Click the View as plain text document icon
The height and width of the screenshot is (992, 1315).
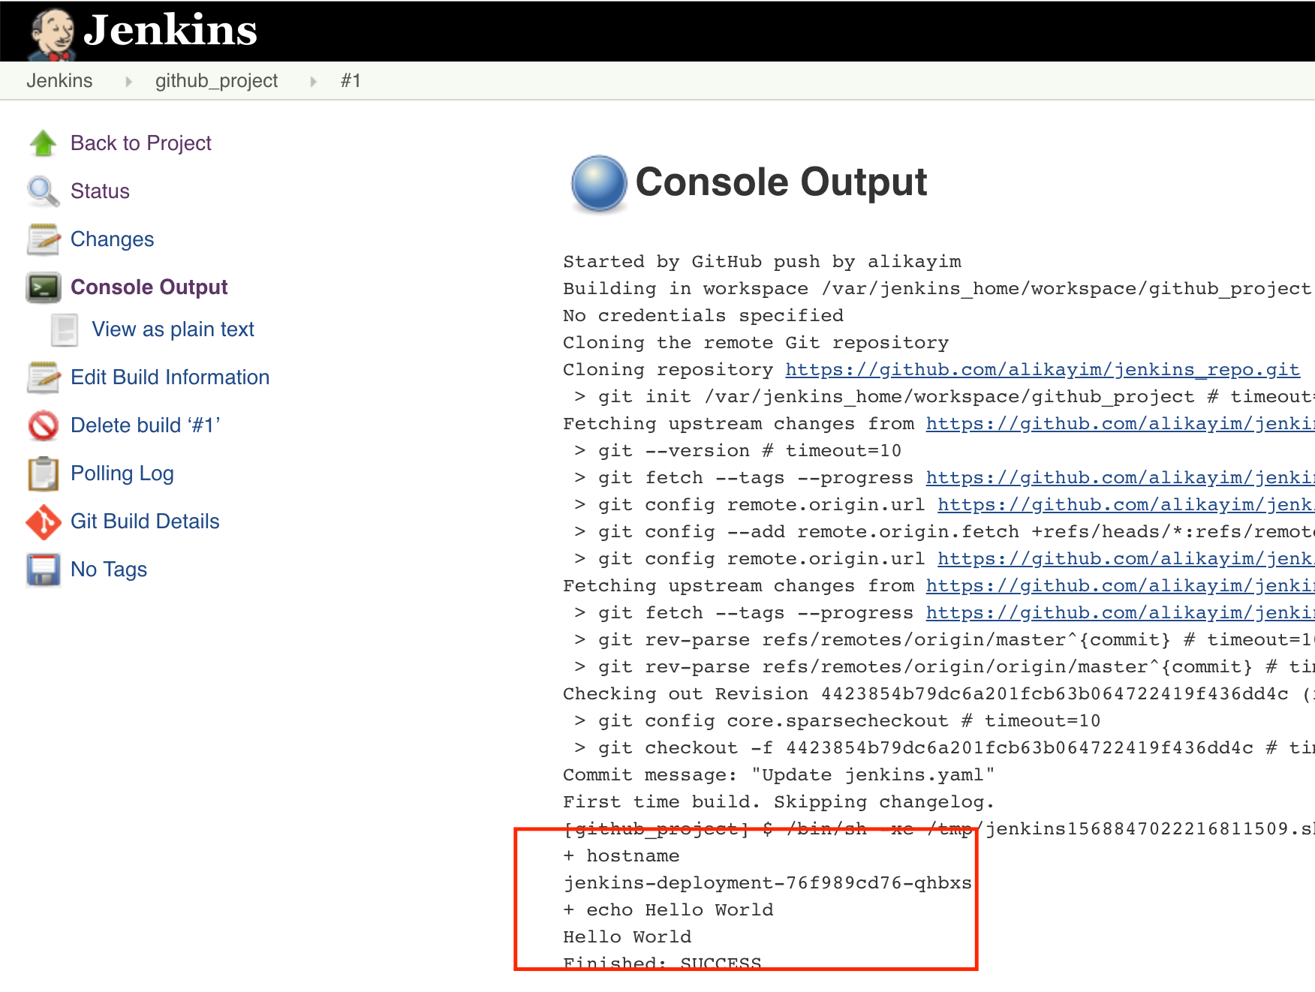click(x=64, y=329)
